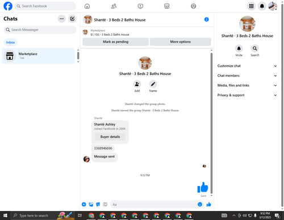Viewport: 284px width, 220px height.
Task: Search in conversation magnifier icon
Action: coord(255,49)
